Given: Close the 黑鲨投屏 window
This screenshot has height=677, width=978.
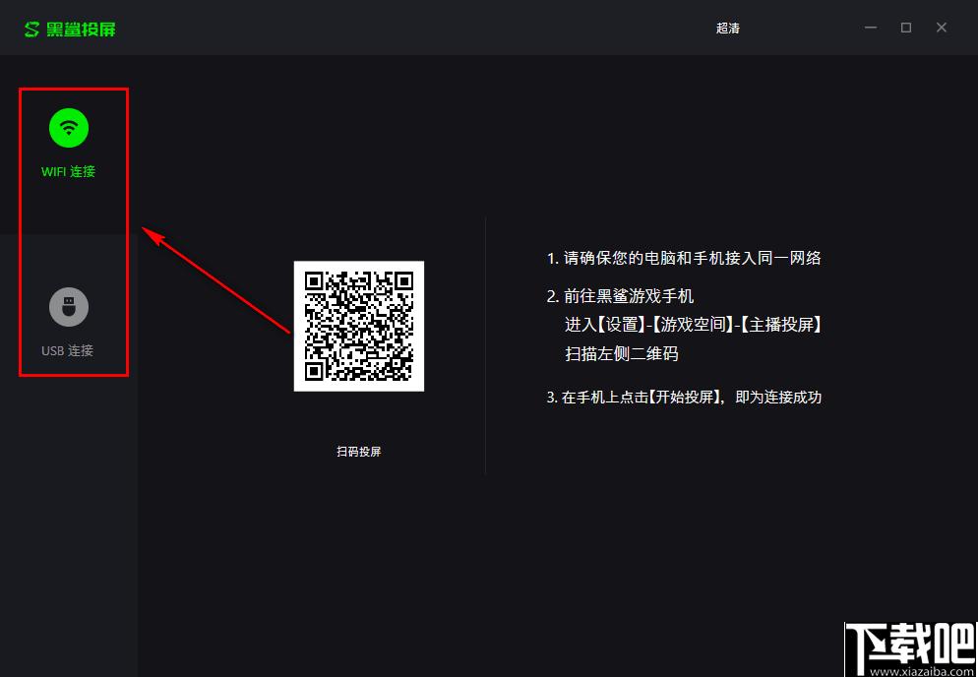Looking at the screenshot, I should (x=942, y=28).
